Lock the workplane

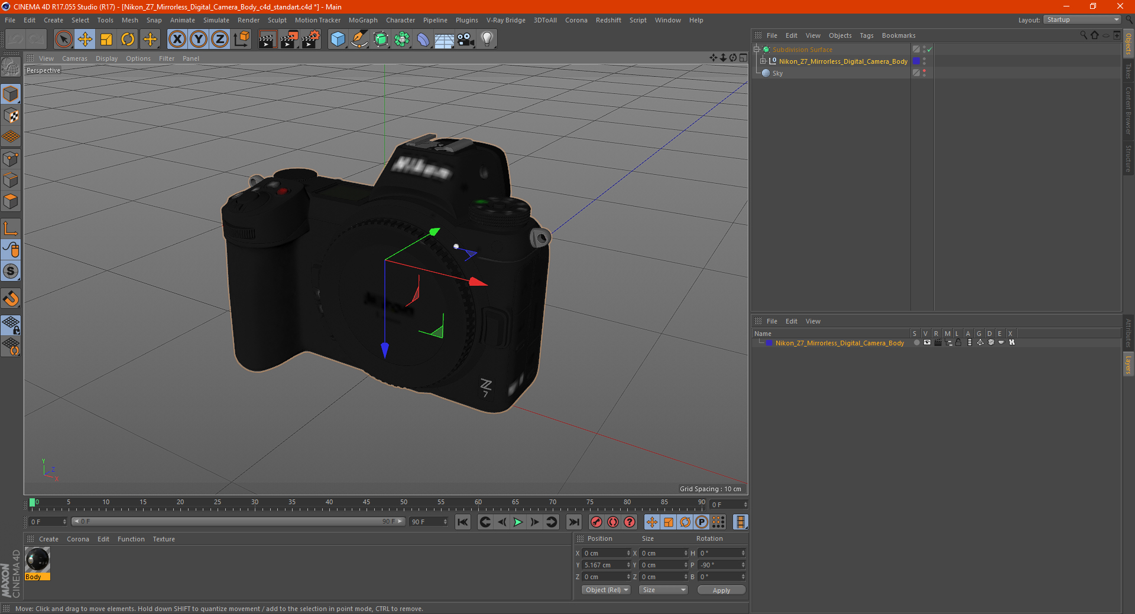(11, 325)
